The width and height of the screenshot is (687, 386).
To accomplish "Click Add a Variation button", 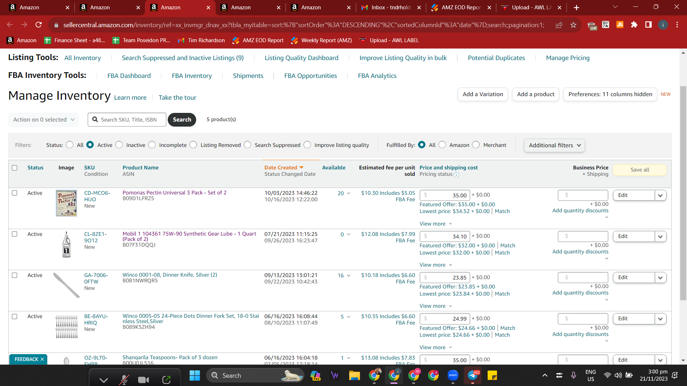I will click(x=483, y=94).
